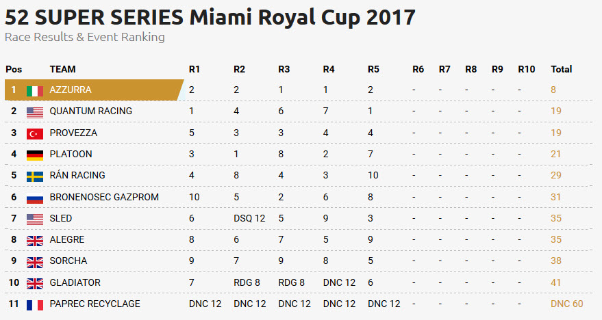
Task: Click the UK flag next to GLADIATOR
Action: pos(35,284)
